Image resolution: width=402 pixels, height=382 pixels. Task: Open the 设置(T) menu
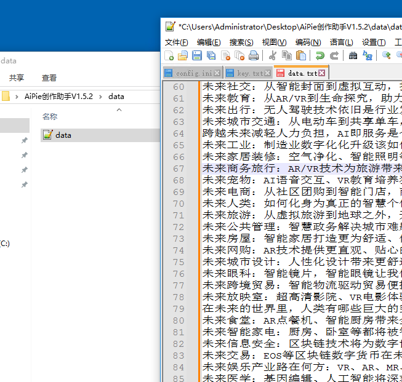tap(374, 42)
